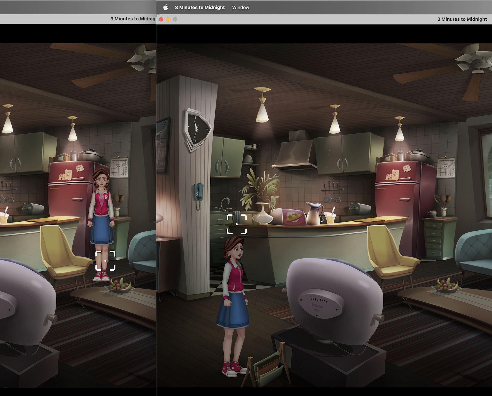The width and height of the screenshot is (492, 396).
Task: Minimize the front game window
Action: (168, 19)
